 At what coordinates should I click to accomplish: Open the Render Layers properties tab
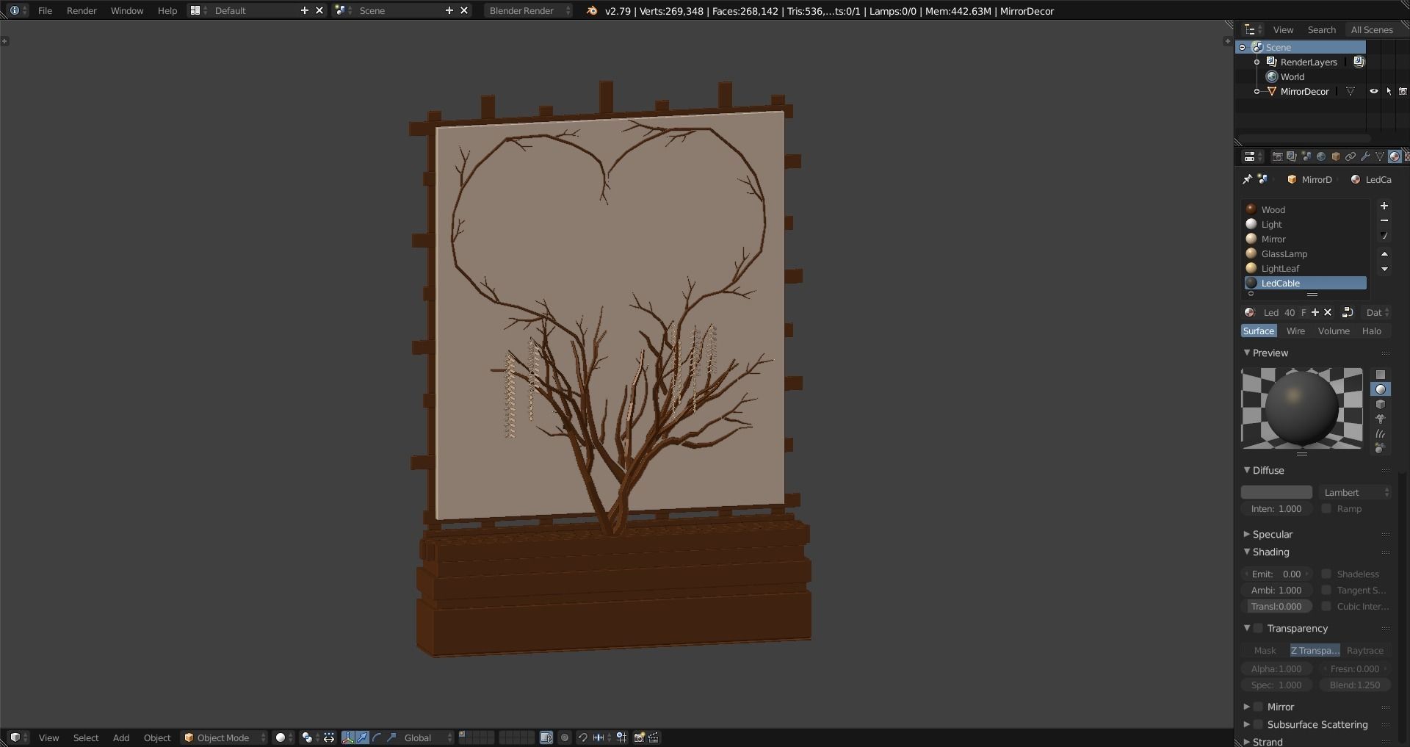click(x=1292, y=156)
